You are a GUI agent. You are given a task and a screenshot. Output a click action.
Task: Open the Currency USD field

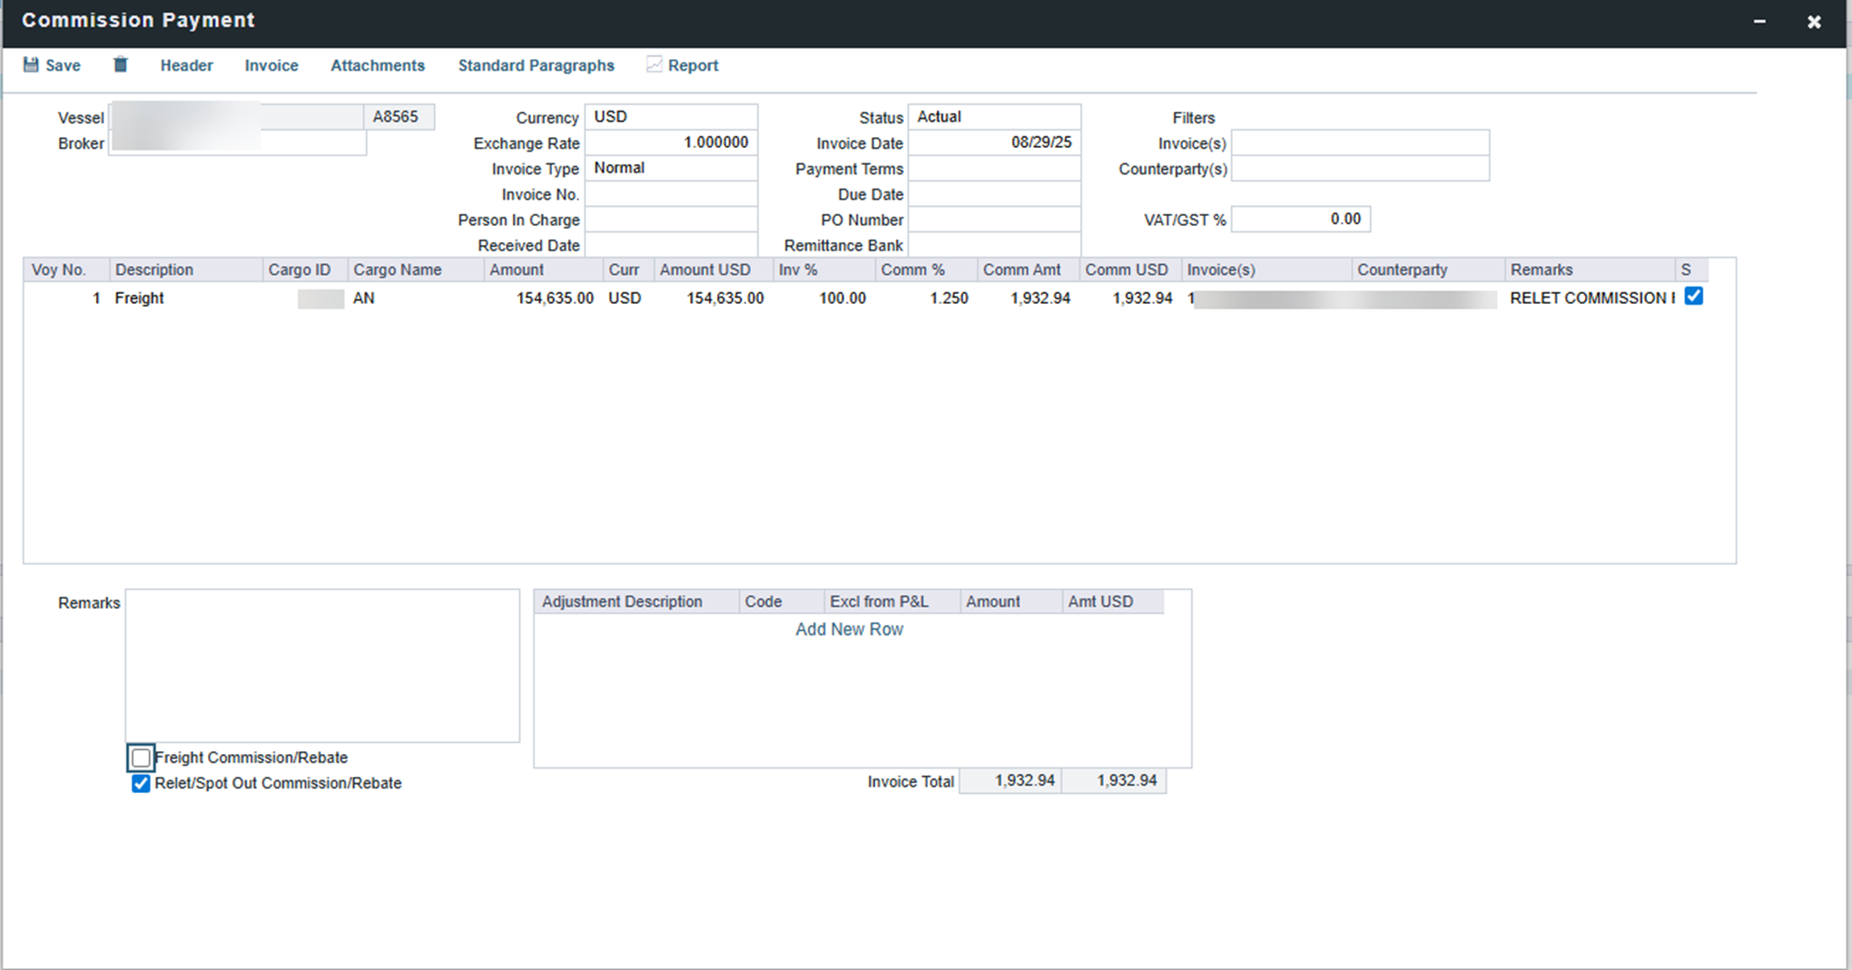tap(670, 117)
